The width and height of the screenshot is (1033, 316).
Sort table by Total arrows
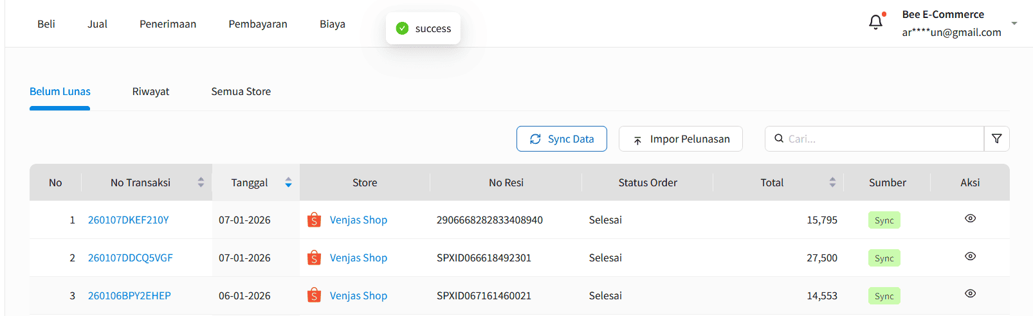832,183
